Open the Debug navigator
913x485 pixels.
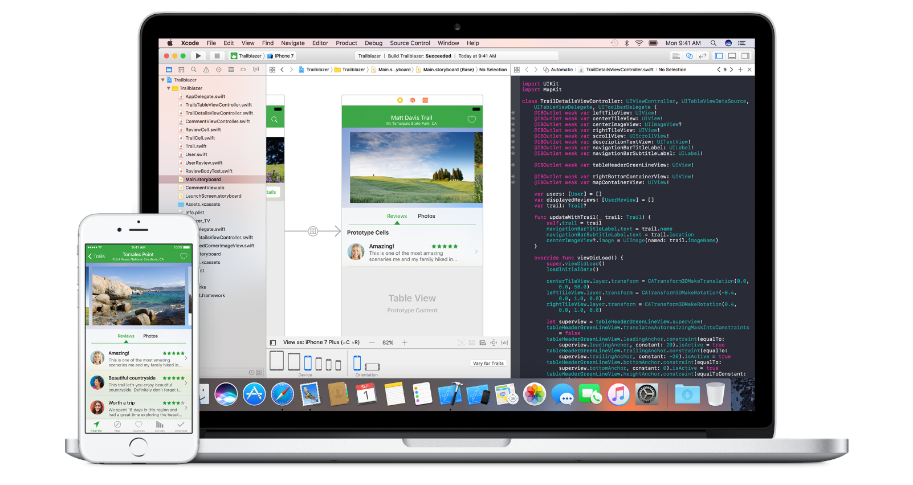231,70
